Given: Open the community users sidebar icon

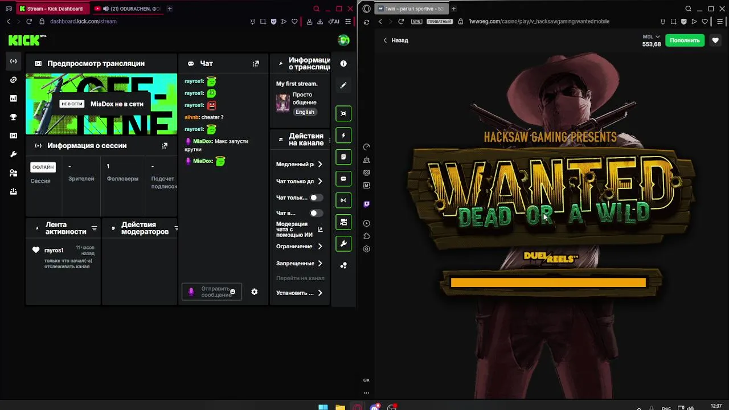Looking at the screenshot, I should pos(13,173).
